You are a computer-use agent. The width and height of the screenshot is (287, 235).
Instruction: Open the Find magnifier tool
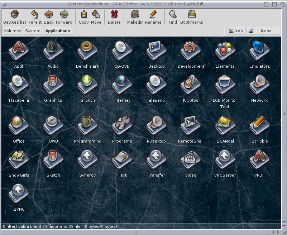click(173, 18)
